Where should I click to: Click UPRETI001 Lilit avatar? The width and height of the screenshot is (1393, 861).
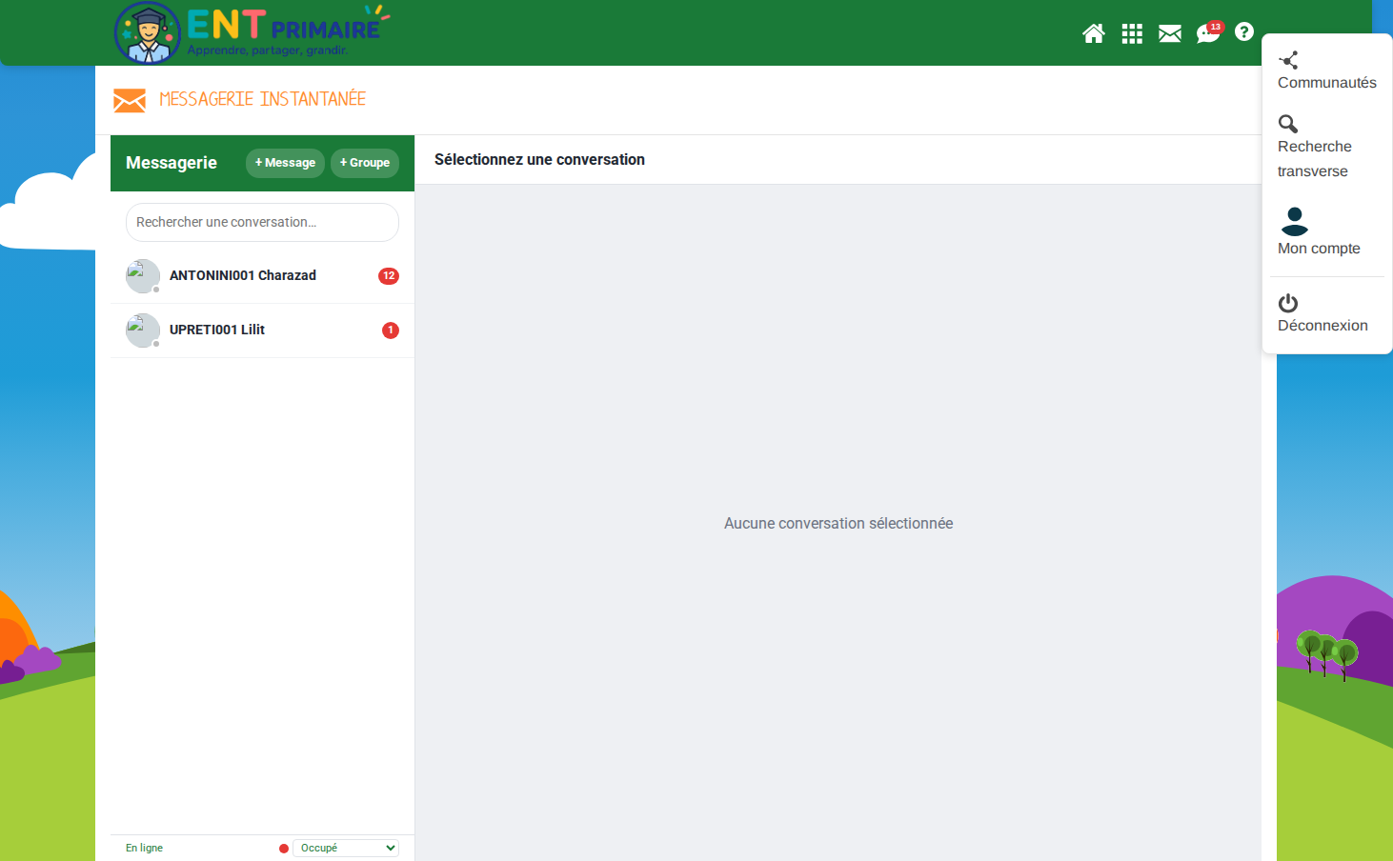pos(143,330)
